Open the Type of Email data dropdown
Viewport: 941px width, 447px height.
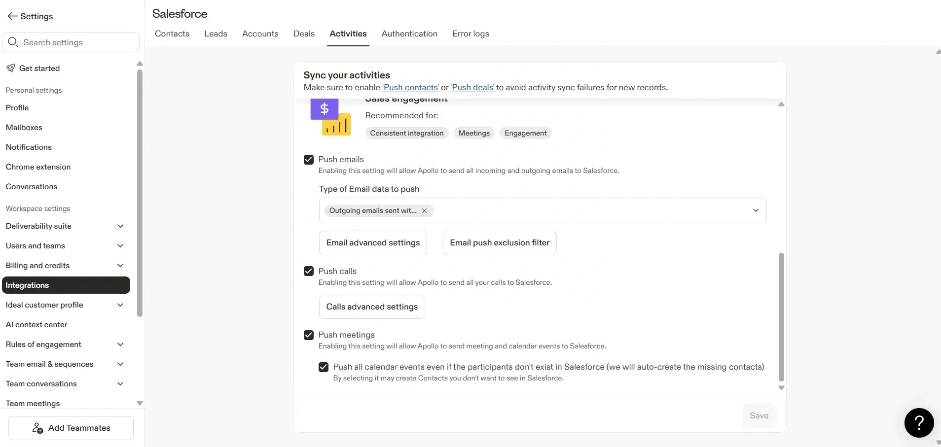coord(755,210)
